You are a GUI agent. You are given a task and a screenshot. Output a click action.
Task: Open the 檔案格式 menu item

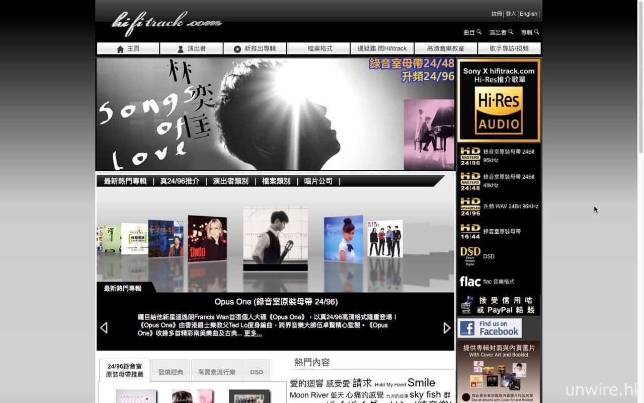(320, 49)
